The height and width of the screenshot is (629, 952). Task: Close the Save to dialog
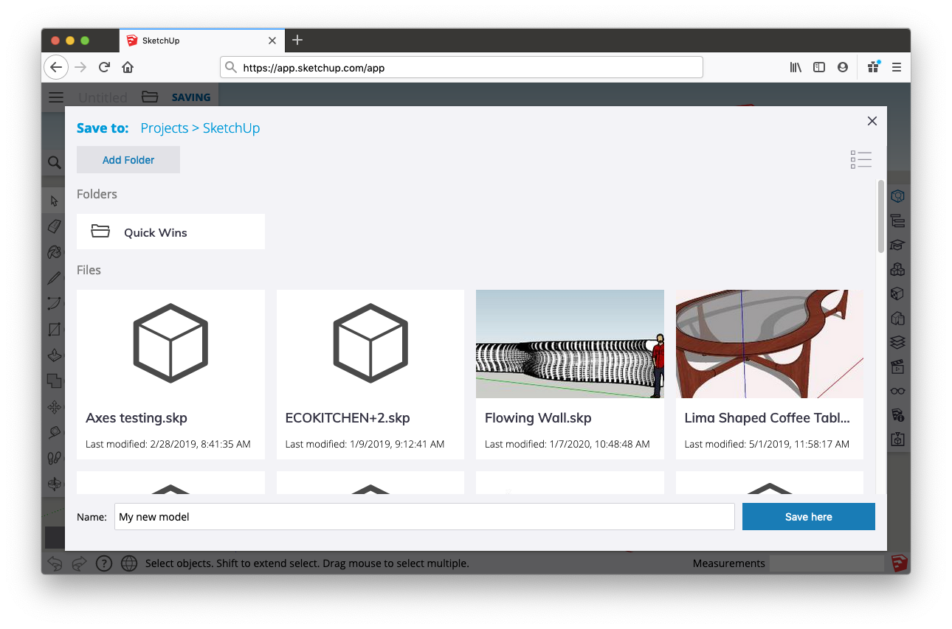tap(872, 121)
